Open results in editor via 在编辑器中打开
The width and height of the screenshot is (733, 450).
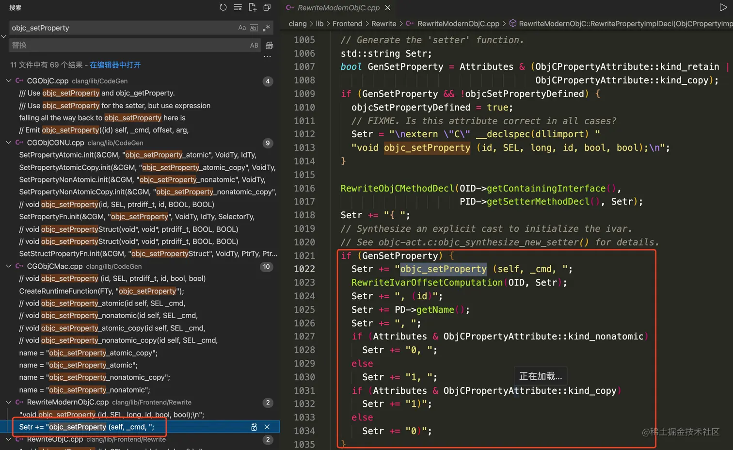[115, 64]
